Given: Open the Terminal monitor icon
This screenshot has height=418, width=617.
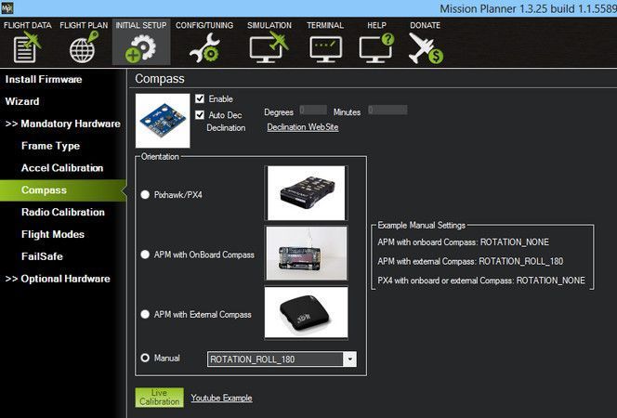Looking at the screenshot, I should coord(325,49).
